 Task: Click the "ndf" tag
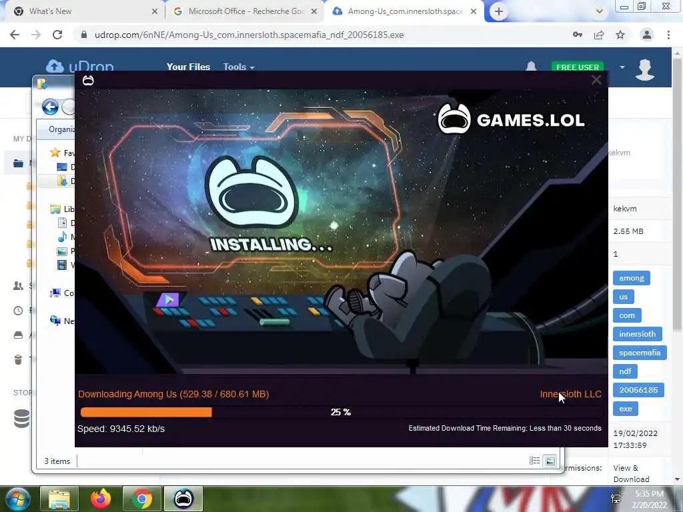click(x=625, y=371)
